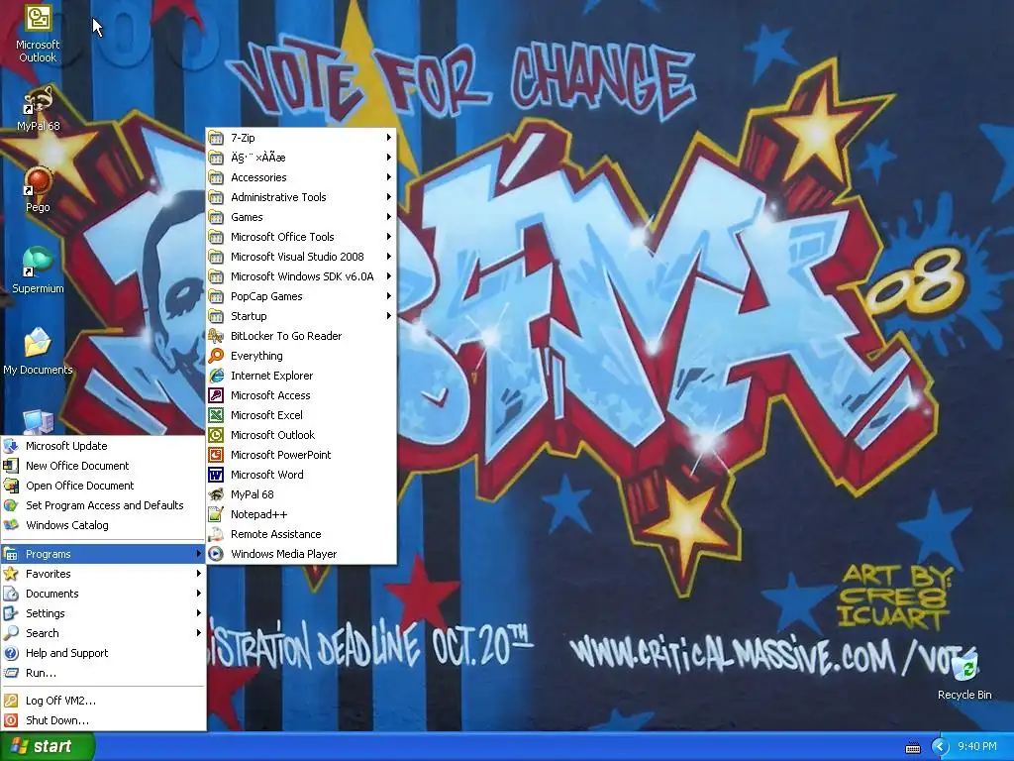Expand Microsoft Visual Studio 2008 submenu
Image resolution: width=1014 pixels, height=761 pixels.
301,257
